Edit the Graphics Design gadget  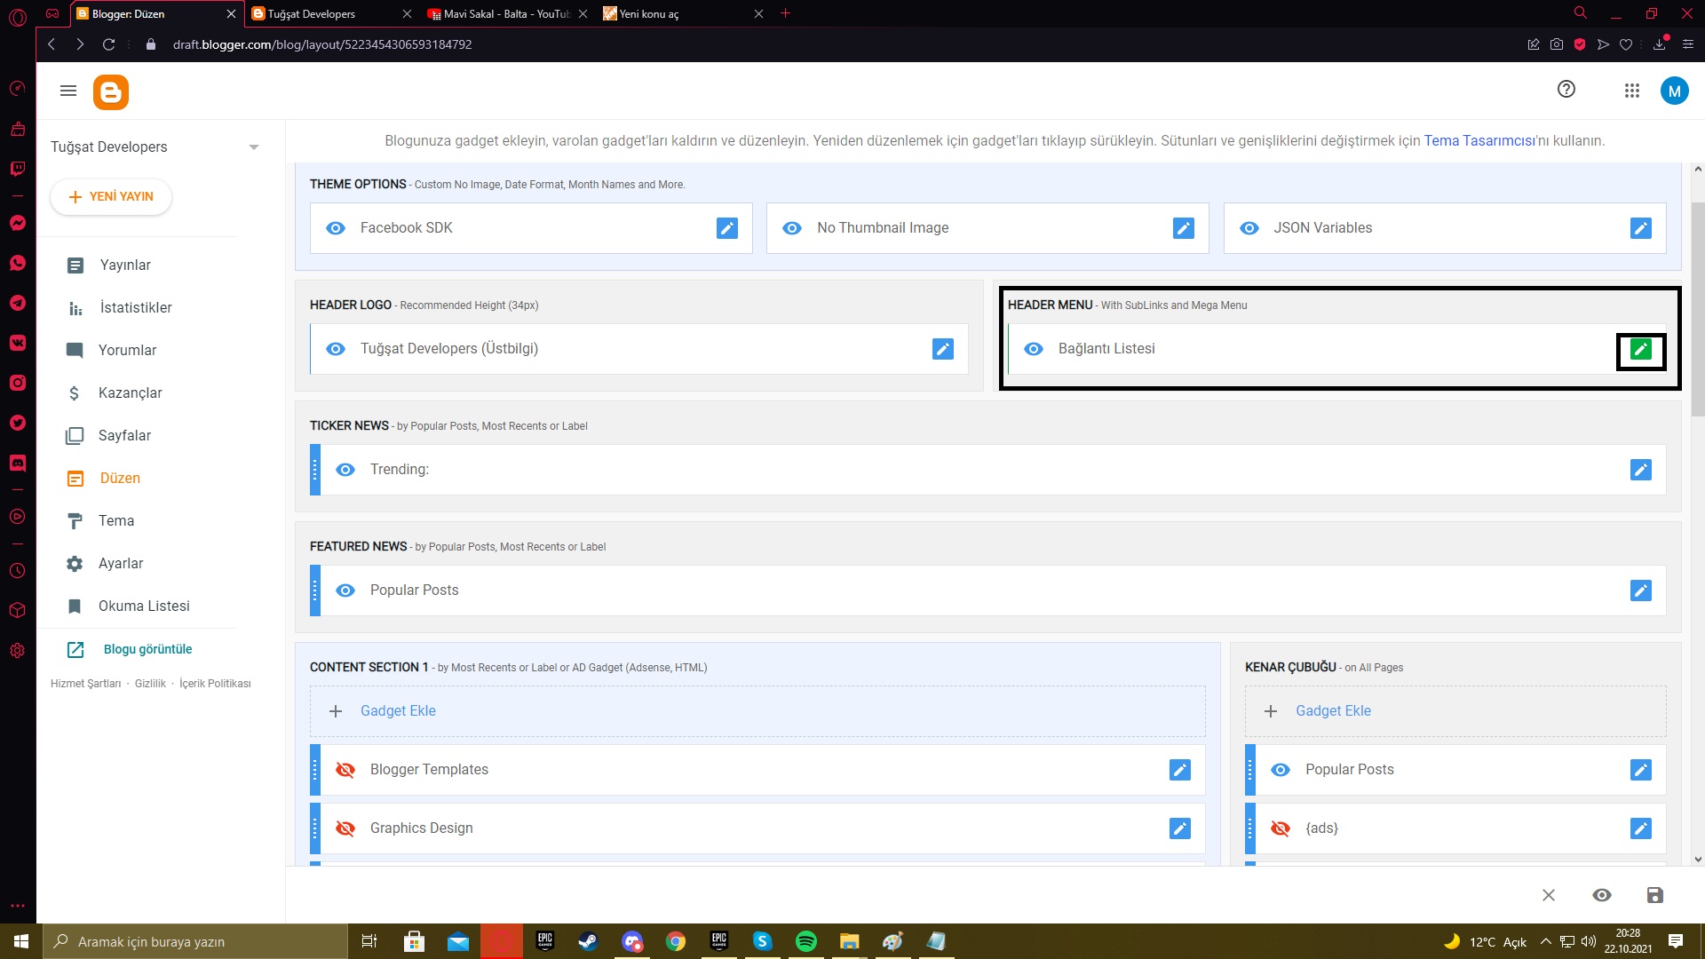1180,828
